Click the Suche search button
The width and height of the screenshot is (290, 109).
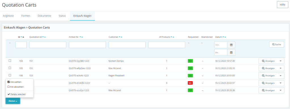tap(276, 45)
